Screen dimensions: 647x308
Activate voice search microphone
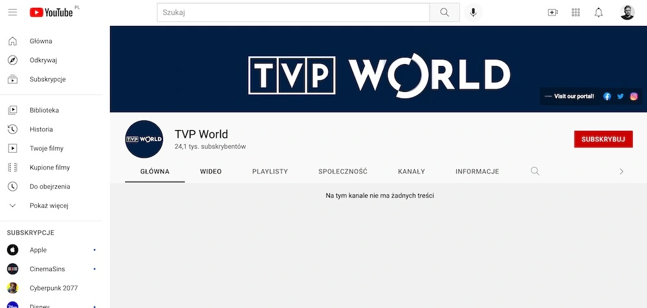tap(474, 12)
